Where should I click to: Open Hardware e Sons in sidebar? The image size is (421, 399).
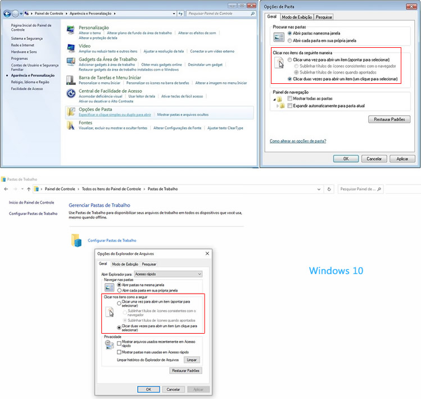[x=24, y=52]
